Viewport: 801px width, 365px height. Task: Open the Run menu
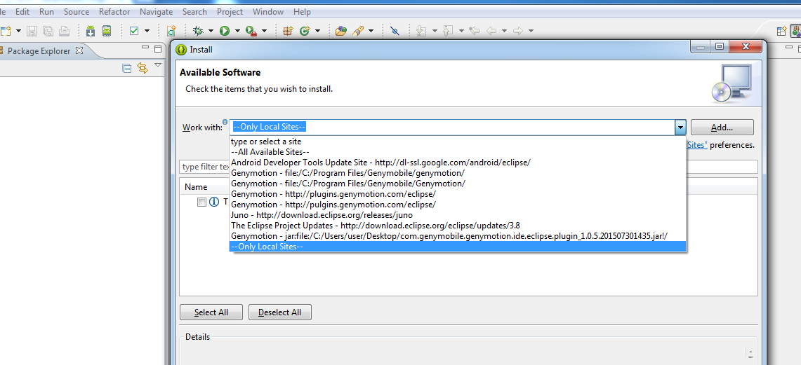46,11
